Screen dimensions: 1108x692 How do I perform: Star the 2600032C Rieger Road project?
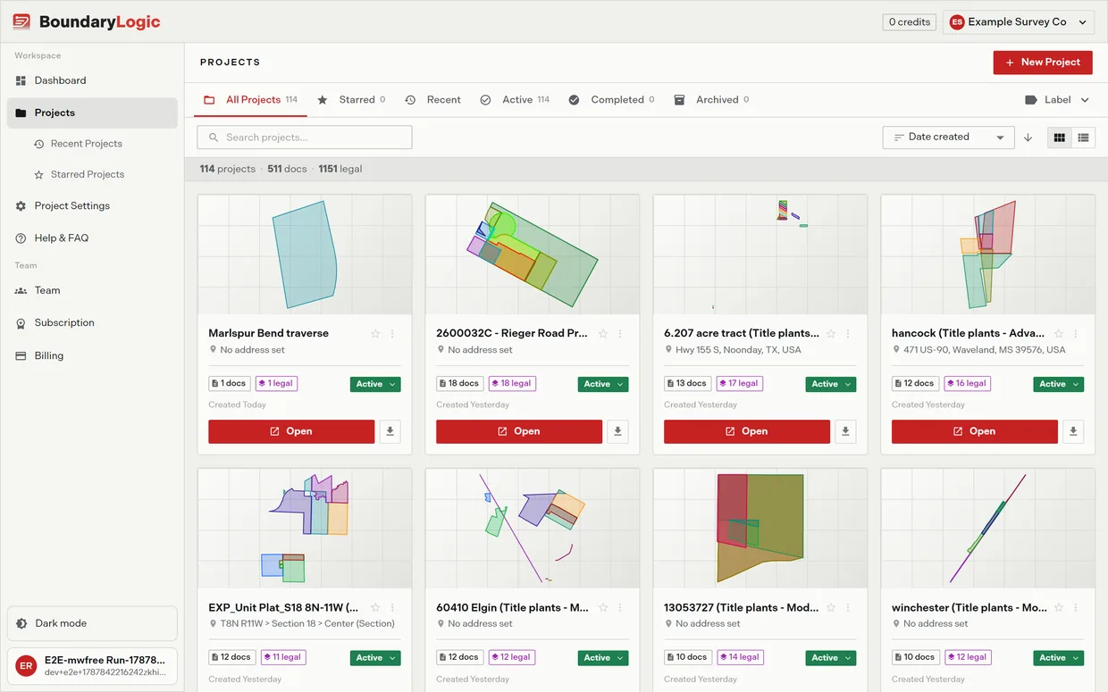[603, 334]
